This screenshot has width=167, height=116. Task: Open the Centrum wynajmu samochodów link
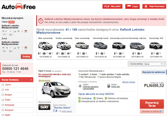91,88
